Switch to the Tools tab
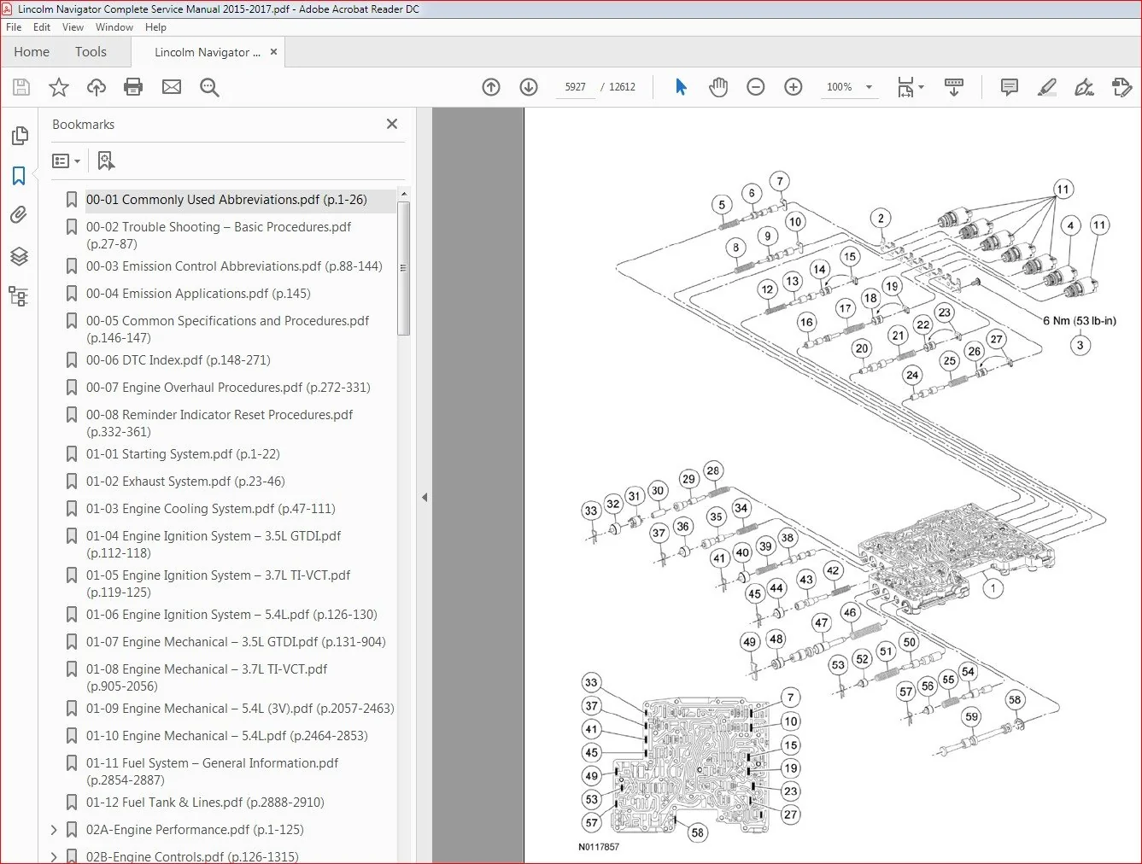The width and height of the screenshot is (1142, 864). click(91, 52)
